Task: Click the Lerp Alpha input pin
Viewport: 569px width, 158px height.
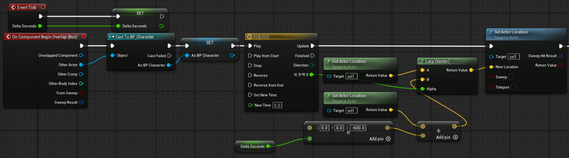Action: pyautogui.click(x=422, y=89)
